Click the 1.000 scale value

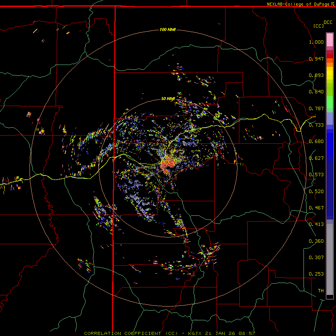[x=316, y=42]
